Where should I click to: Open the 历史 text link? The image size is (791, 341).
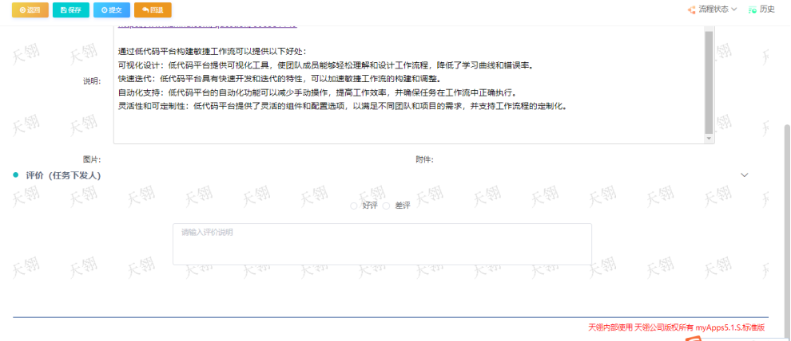pos(767,10)
